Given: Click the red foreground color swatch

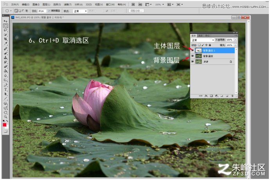Looking at the screenshot, I should coord(5,125).
